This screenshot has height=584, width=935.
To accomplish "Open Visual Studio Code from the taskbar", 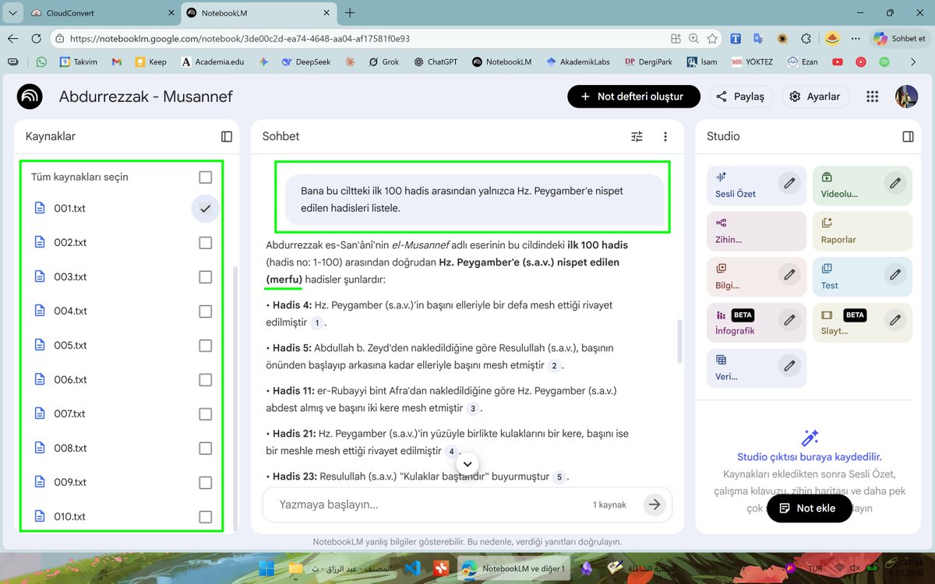I will [413, 568].
